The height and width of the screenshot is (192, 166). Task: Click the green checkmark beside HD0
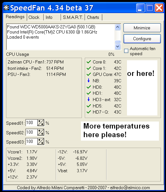point(89,87)
